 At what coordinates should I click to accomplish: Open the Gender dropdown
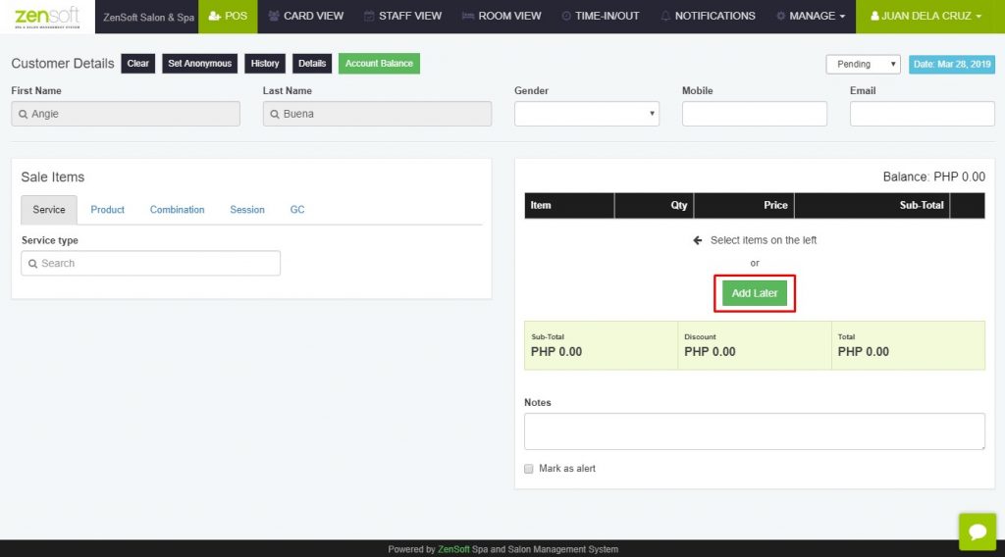[x=587, y=114]
